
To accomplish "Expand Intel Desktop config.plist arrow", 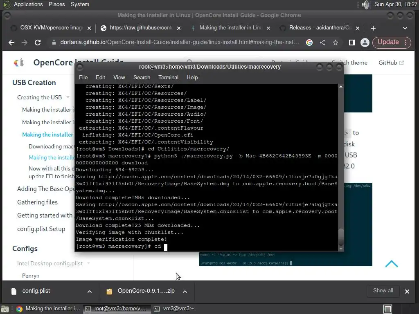I will 88,263.
